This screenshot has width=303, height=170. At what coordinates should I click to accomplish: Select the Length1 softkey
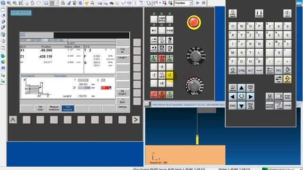coord(123,59)
